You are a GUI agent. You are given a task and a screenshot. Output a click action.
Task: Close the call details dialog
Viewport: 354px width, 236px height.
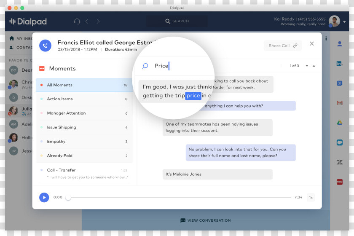click(x=312, y=43)
